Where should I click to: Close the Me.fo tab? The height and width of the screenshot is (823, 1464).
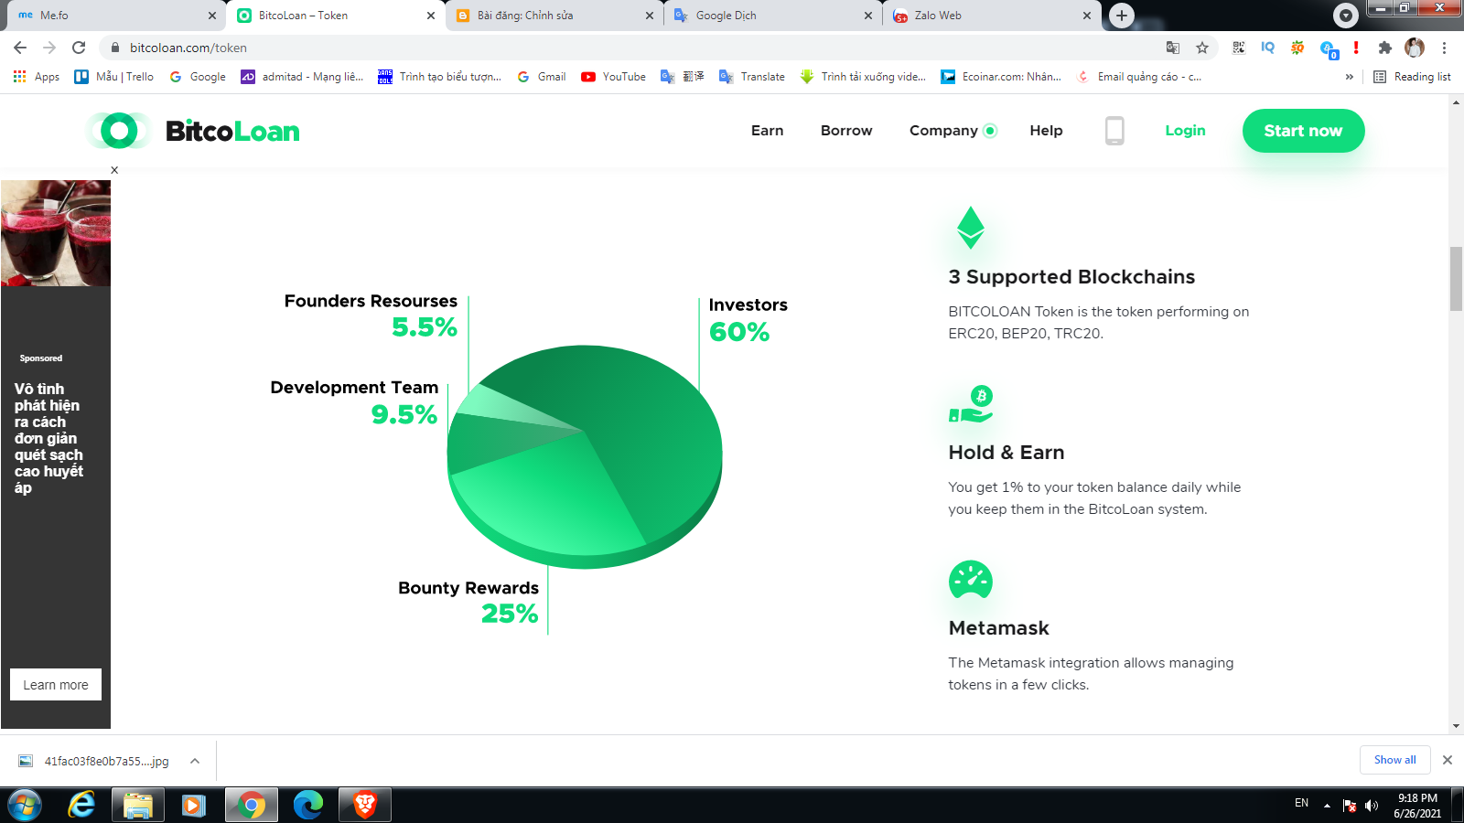click(211, 16)
